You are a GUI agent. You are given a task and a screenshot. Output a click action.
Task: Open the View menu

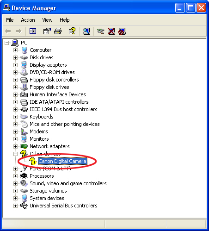[47, 20]
